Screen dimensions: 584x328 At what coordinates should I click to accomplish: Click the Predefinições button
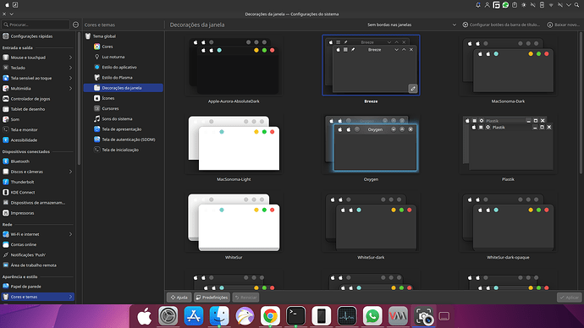(212, 298)
